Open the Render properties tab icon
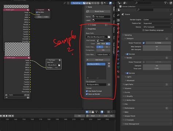 (118, 20)
